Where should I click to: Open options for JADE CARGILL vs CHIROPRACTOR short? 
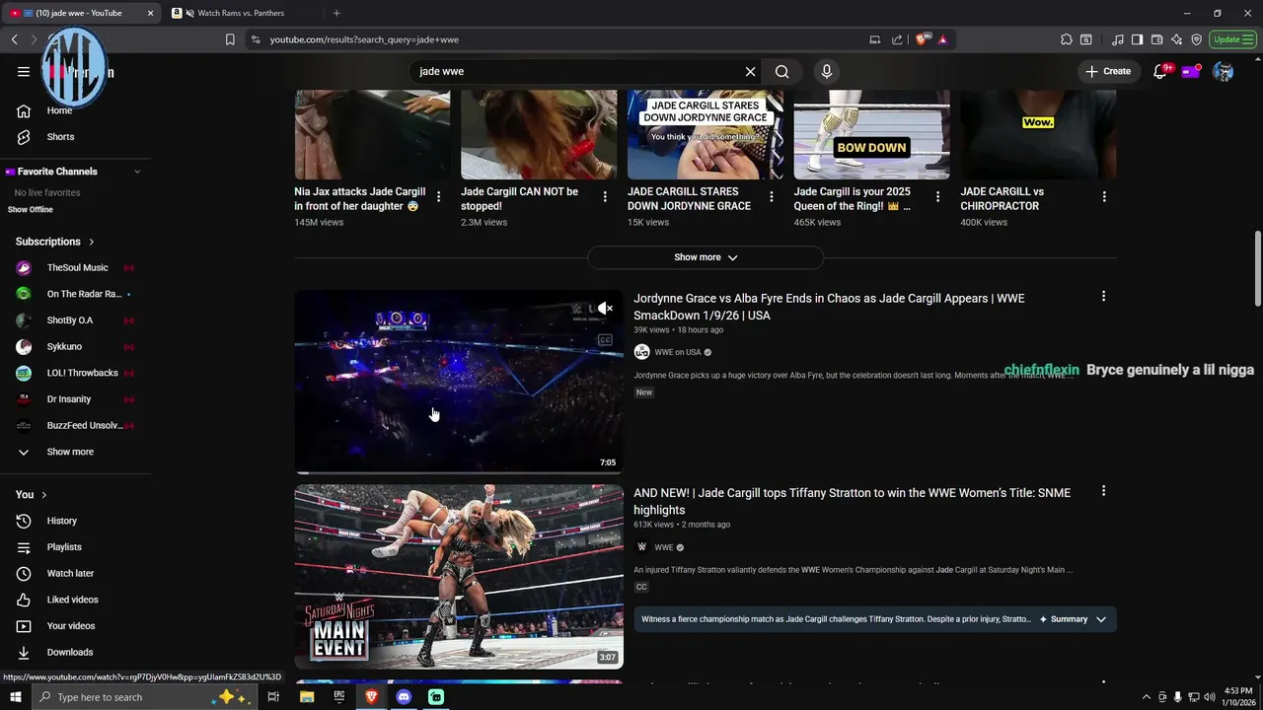(1104, 196)
